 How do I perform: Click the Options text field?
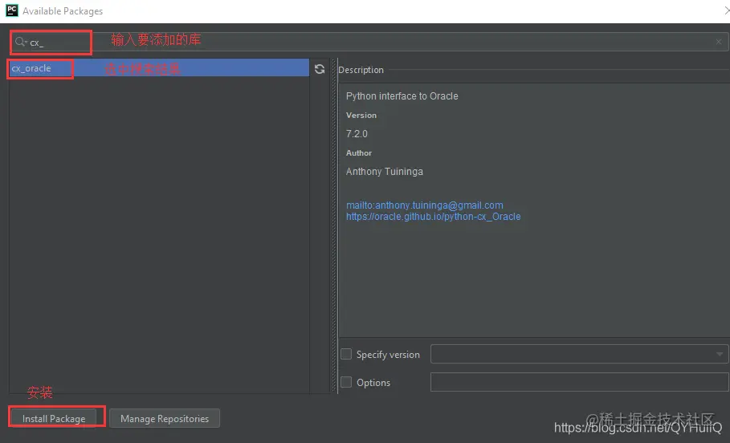(579, 382)
